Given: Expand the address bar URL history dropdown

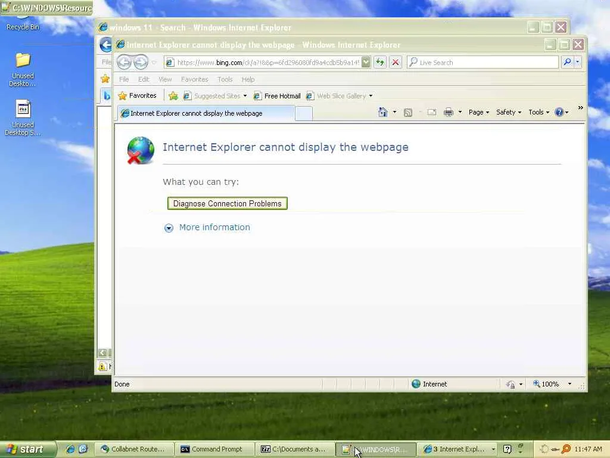Looking at the screenshot, I should pos(366,62).
